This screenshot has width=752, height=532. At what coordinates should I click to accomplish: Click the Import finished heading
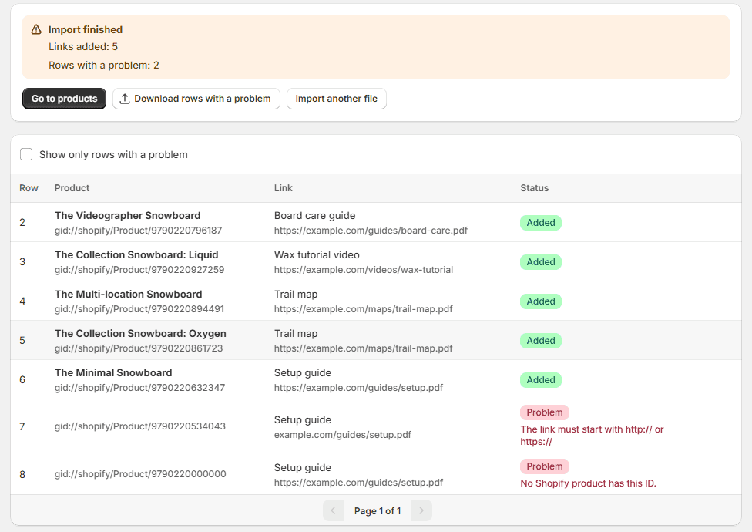coord(86,30)
